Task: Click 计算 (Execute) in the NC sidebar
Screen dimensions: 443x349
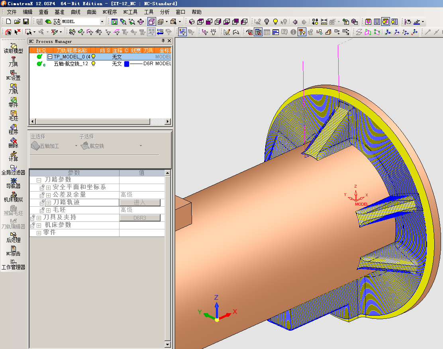Action: pos(13,157)
